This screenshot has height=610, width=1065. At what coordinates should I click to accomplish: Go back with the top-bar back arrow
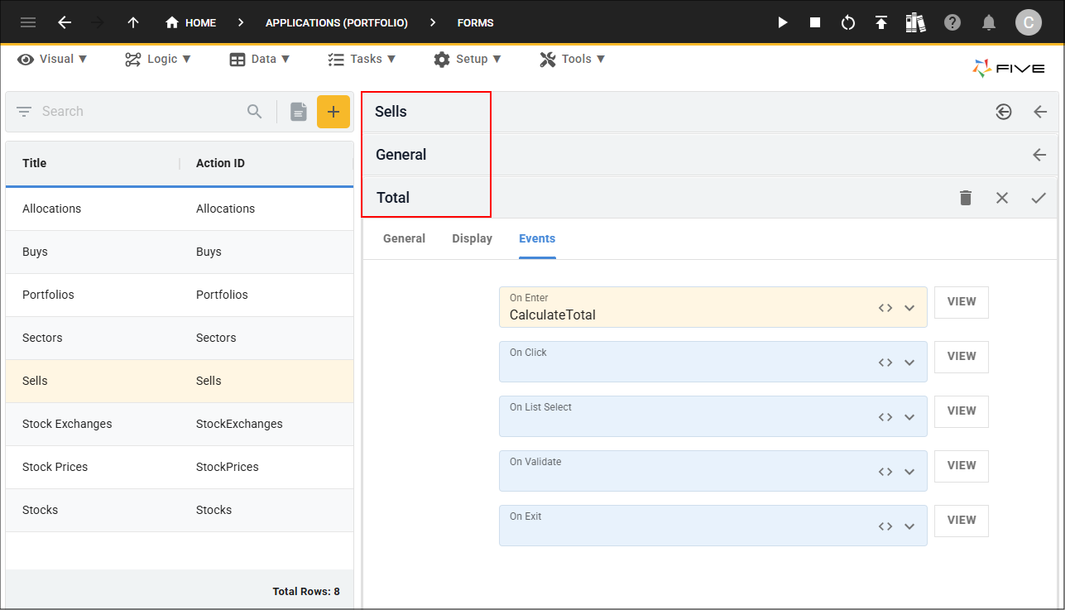click(65, 22)
